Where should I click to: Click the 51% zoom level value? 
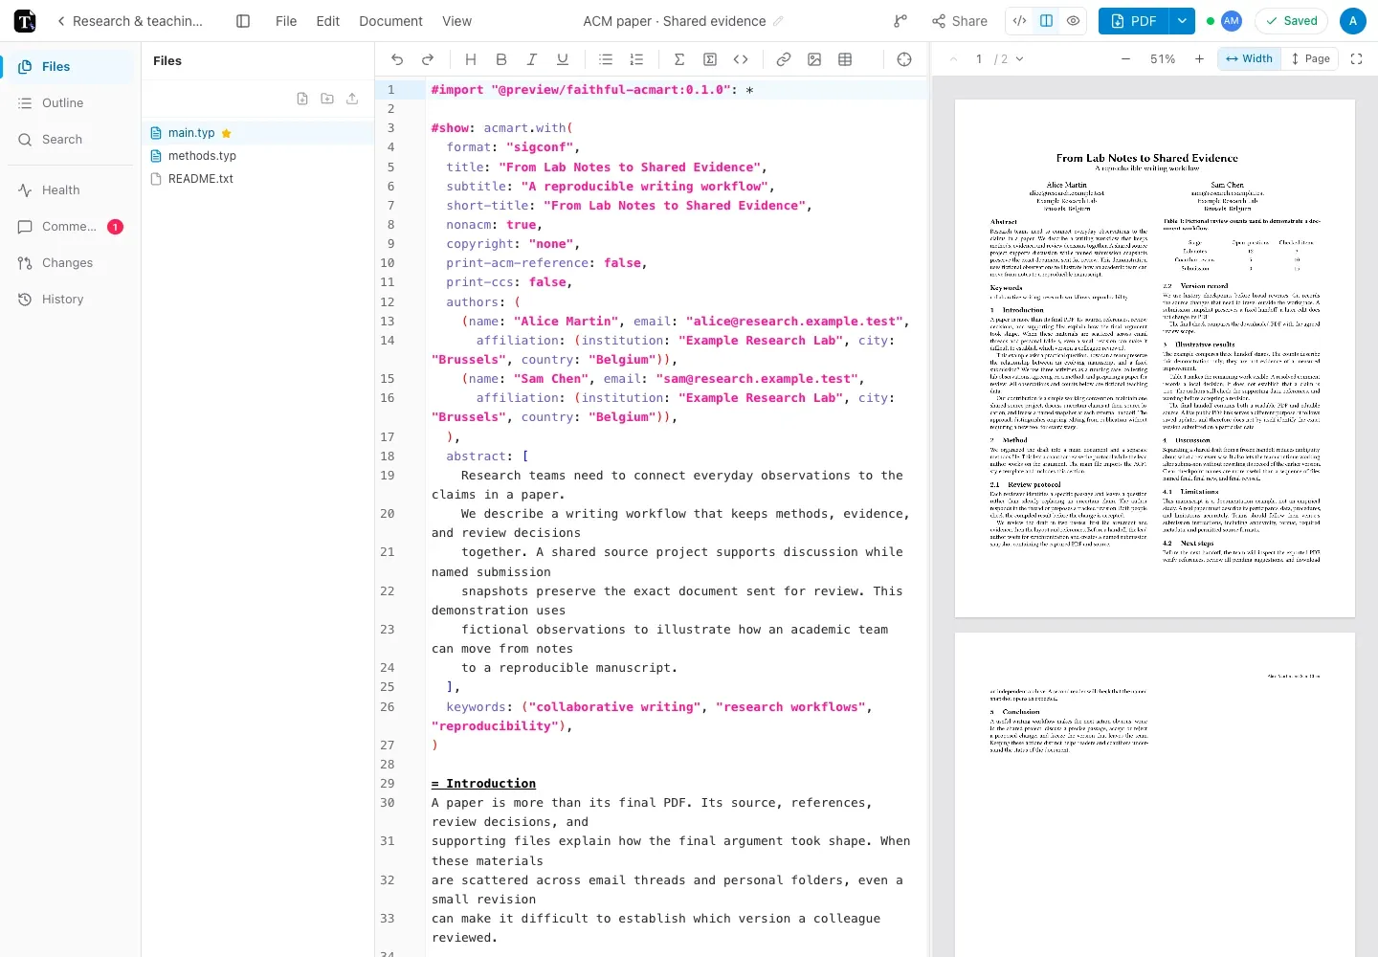coord(1163,59)
